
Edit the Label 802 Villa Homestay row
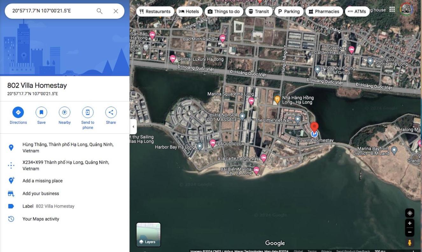[65, 206]
